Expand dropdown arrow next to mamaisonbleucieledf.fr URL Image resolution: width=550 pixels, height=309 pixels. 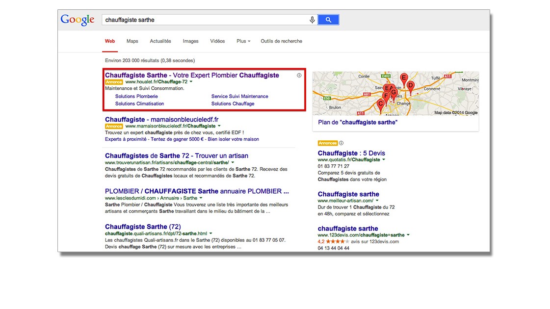click(219, 126)
